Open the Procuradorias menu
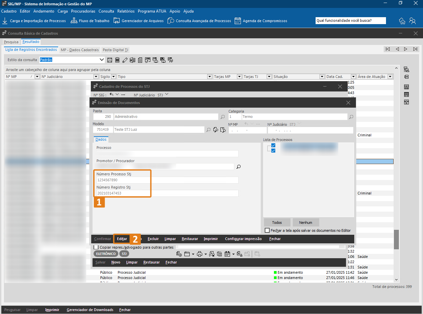 [83, 11]
